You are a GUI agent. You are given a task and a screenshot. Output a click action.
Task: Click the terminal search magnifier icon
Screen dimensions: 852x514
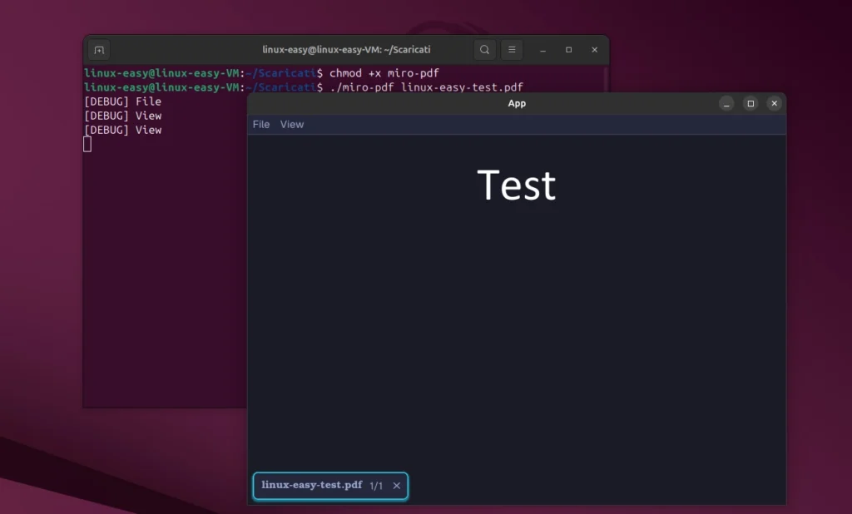pyautogui.click(x=484, y=49)
